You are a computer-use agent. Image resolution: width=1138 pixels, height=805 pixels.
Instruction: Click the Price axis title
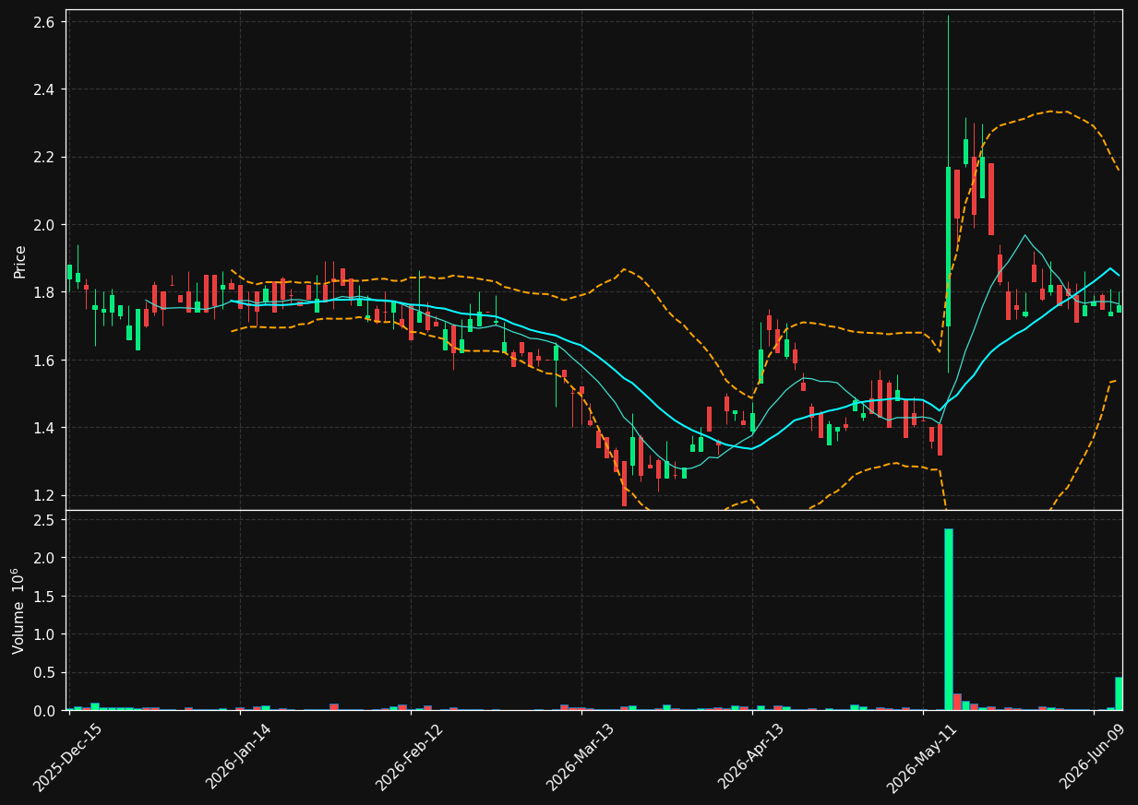pyautogui.click(x=20, y=261)
